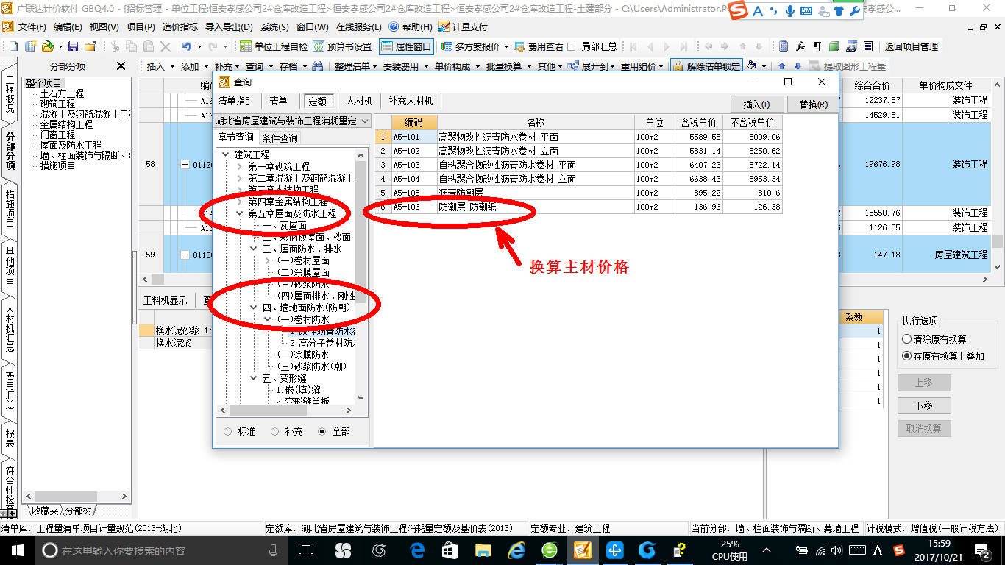Select the 全部 radio button

pyautogui.click(x=322, y=431)
